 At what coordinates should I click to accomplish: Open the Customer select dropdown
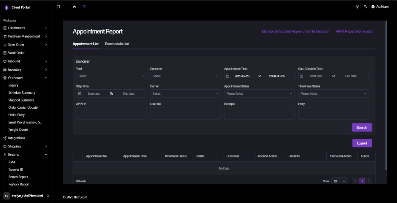185,76
